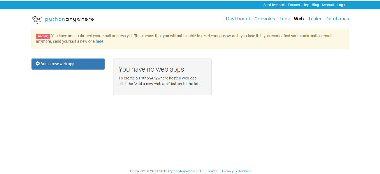Click the 'pythonanywhere' wordmark text

point(69,20)
